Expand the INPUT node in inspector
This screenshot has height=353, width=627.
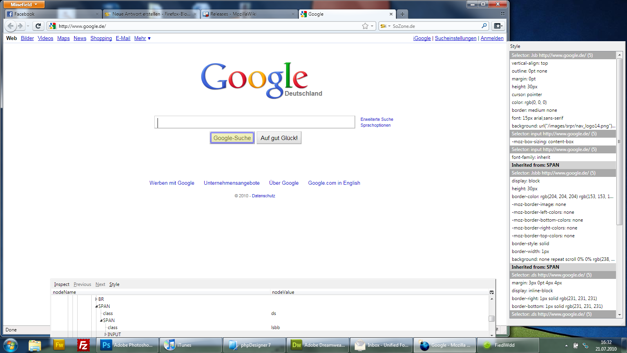click(105, 335)
